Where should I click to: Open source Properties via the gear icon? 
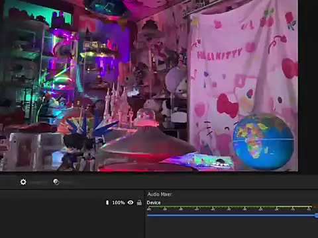pos(23,182)
